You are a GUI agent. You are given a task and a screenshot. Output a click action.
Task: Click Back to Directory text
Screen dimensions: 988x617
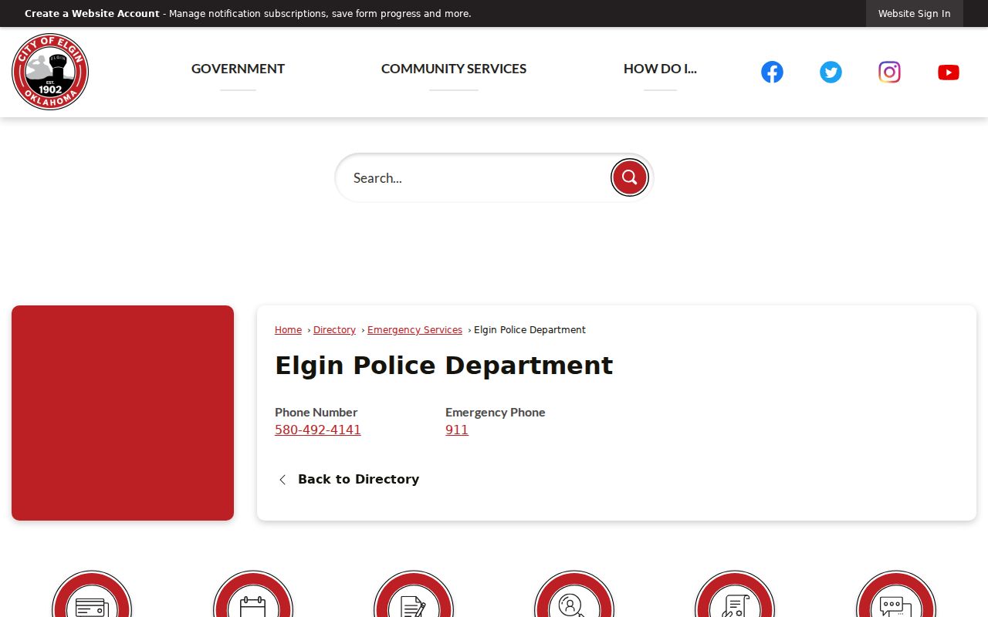[358, 479]
